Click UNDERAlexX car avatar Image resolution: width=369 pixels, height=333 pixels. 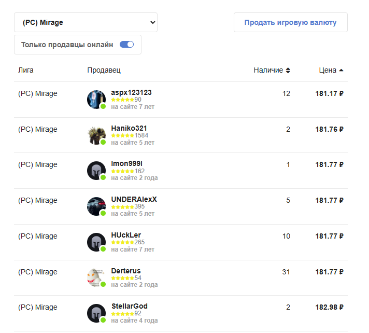pos(96,206)
